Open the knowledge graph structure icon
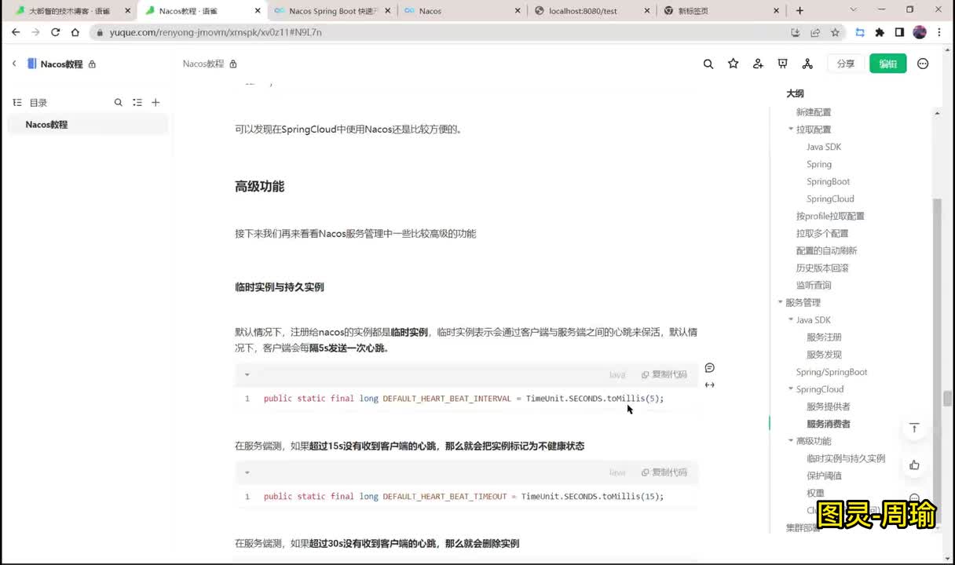Screen dimensions: 955x565 pyautogui.click(x=807, y=64)
